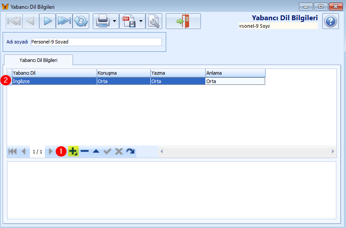Screen dimensions: 346x228
Task: Expand the print options dropdown arrow
Action: pyautogui.click(x=115, y=21)
